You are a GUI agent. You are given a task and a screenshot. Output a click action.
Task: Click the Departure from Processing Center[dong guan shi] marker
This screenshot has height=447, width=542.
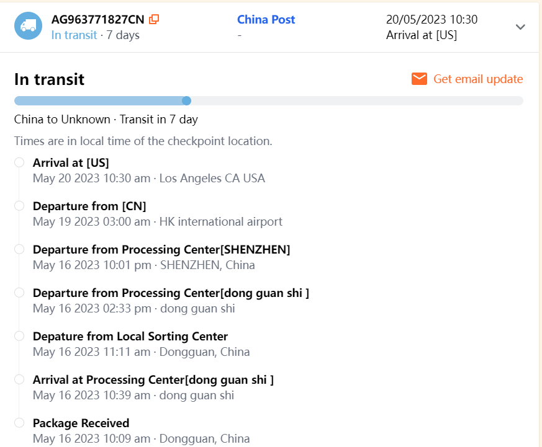(x=19, y=293)
